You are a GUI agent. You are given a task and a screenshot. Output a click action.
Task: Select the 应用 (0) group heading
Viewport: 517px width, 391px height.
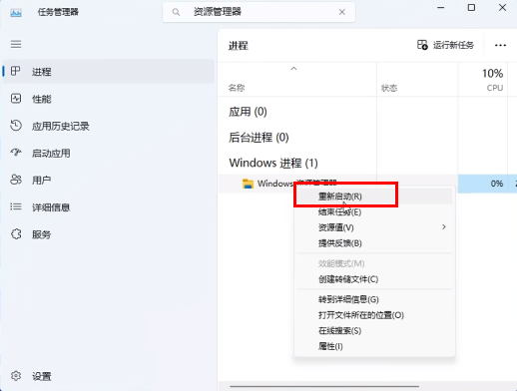(x=248, y=112)
